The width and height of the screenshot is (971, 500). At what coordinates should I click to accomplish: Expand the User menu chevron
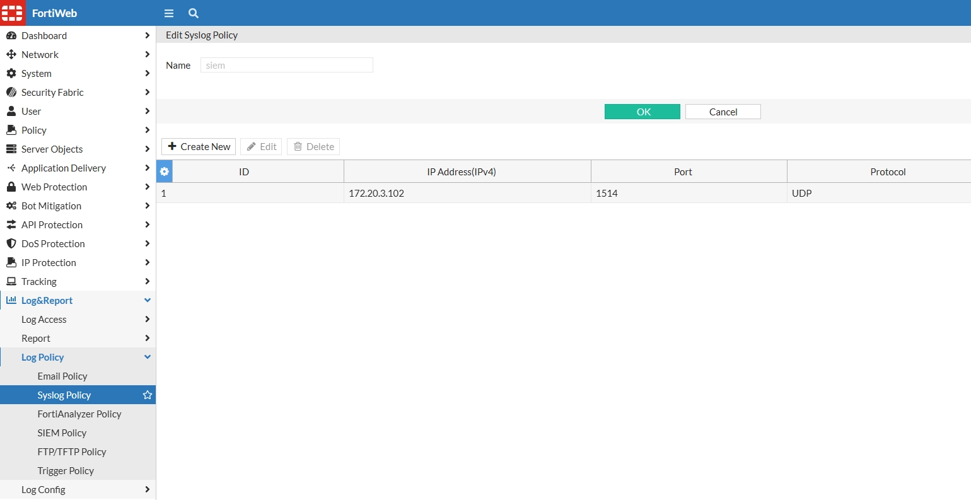147,112
